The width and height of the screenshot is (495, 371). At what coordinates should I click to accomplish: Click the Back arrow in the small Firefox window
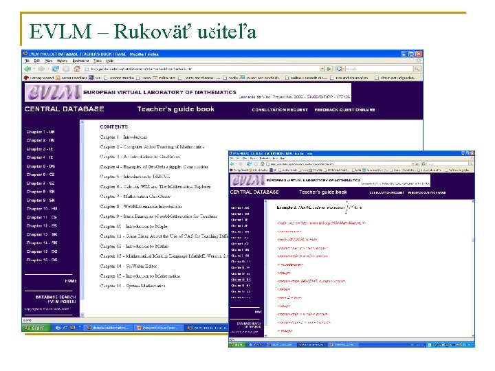(232, 164)
